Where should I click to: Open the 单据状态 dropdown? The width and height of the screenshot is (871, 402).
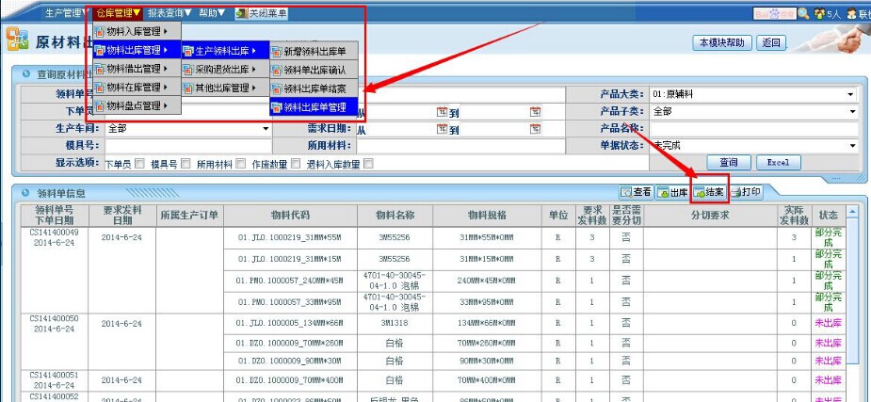click(850, 146)
